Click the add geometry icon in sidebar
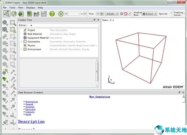This screenshot has width=187, height=135. (x=13, y=23)
